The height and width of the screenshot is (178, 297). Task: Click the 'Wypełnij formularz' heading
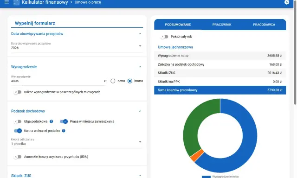click(x=35, y=23)
